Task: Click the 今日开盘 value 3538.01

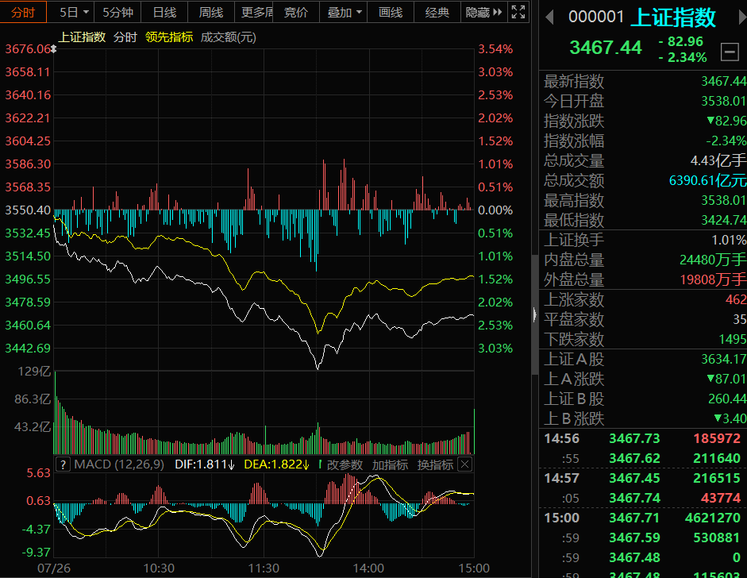Action: click(723, 101)
